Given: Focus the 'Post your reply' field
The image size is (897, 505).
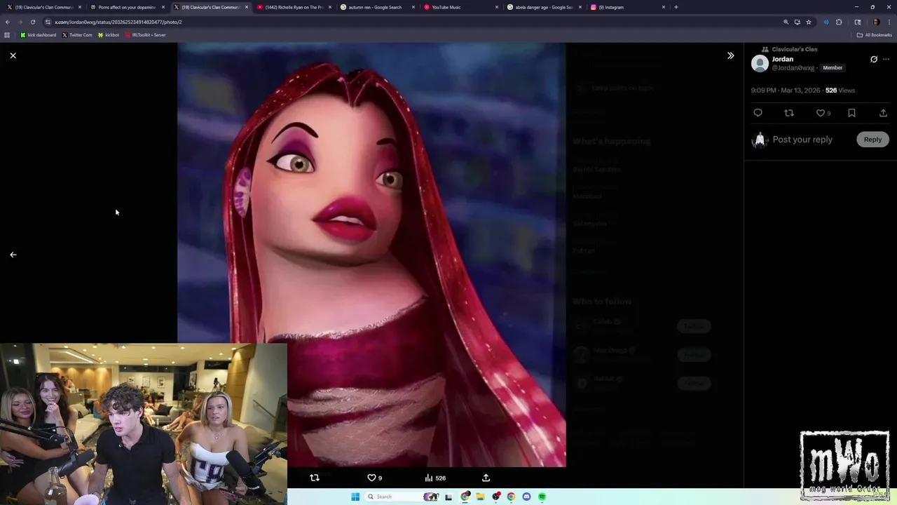Looking at the screenshot, I should click(802, 140).
